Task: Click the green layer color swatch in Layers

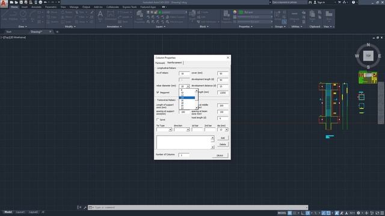Action: [160, 12]
